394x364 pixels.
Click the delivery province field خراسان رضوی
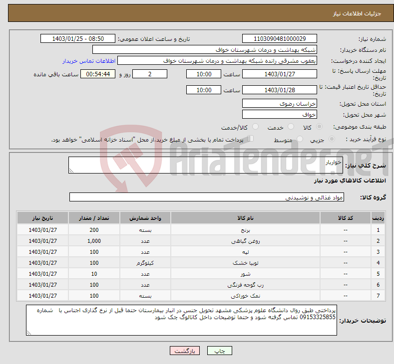[280, 103]
